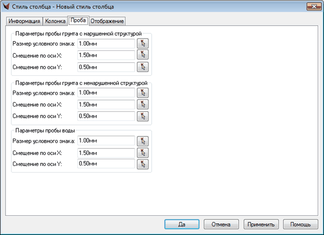Click pick icon for undisturbed soil X offset
Viewport: 324px width, 235px height.
[143, 104]
